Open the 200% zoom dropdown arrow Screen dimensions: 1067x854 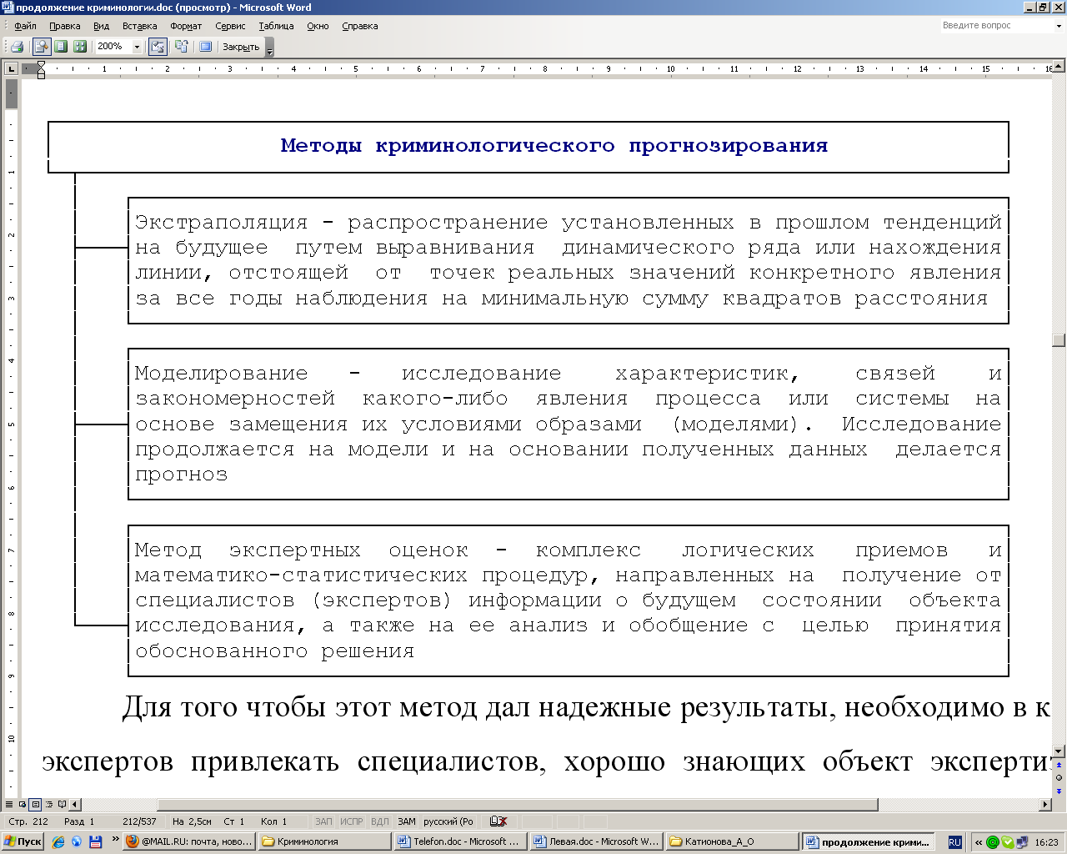coord(138,47)
